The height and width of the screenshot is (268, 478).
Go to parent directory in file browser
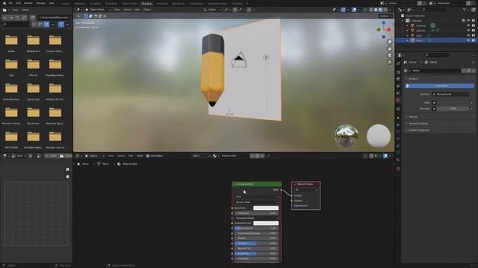[x=18, y=18]
